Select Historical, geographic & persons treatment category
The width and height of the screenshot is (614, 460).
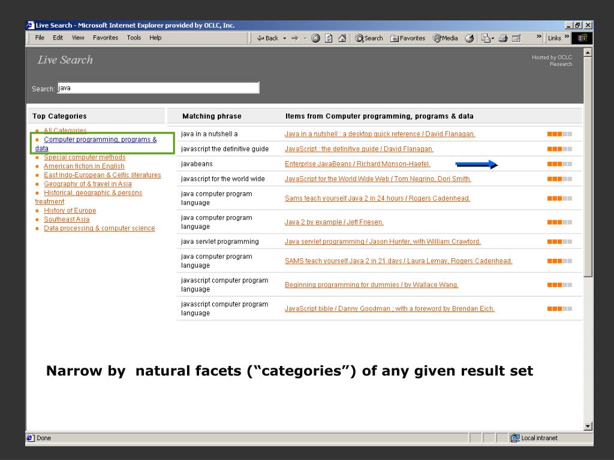(89, 197)
